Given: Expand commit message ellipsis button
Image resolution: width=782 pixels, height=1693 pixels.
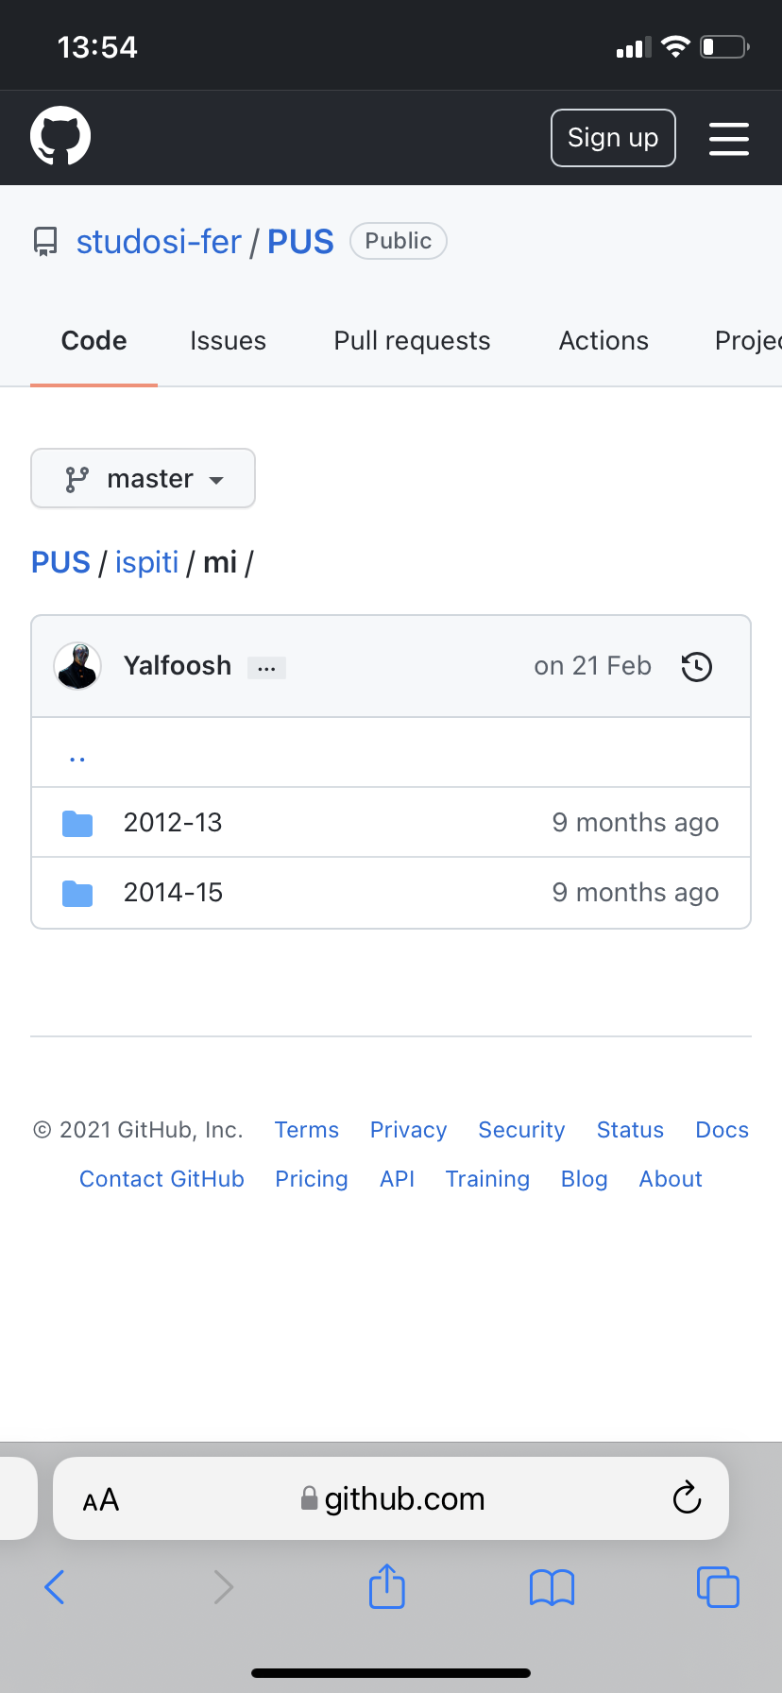Looking at the screenshot, I should pyautogui.click(x=266, y=668).
